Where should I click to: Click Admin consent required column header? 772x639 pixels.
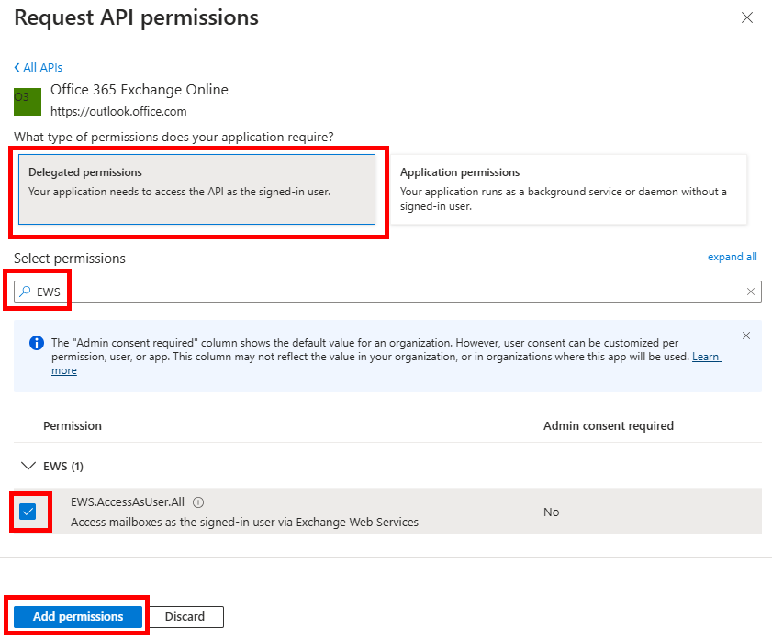[609, 425]
